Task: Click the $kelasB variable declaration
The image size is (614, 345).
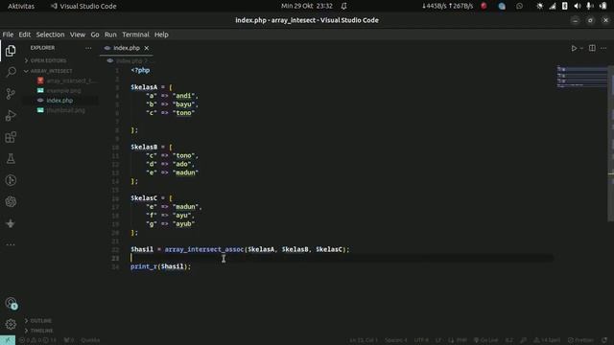Action: [144, 147]
